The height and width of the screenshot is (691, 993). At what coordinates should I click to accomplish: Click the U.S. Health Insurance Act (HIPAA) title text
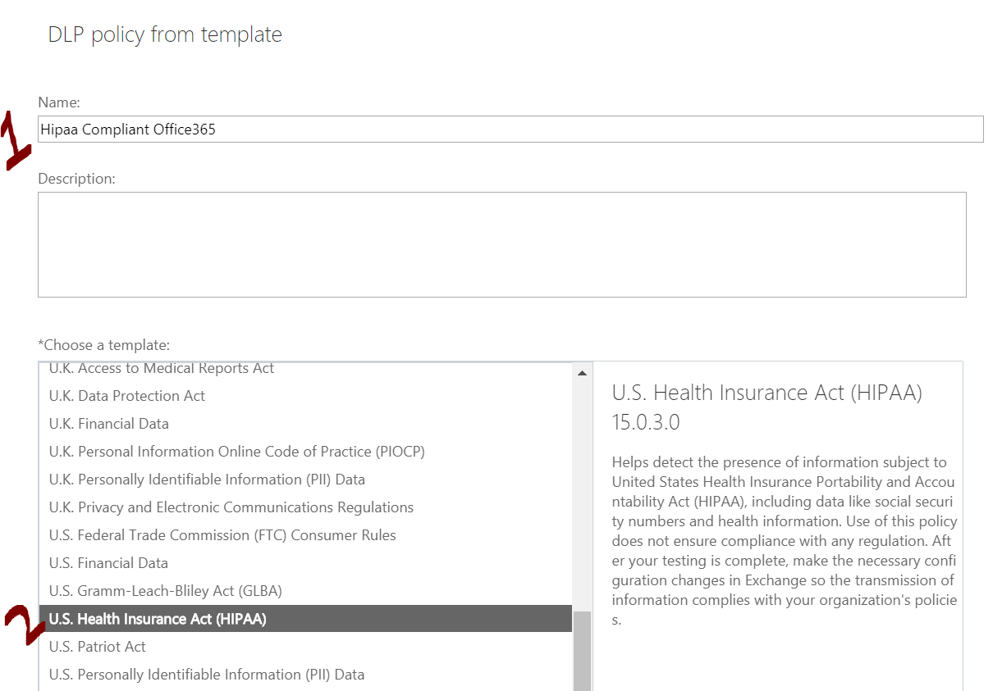click(x=767, y=392)
